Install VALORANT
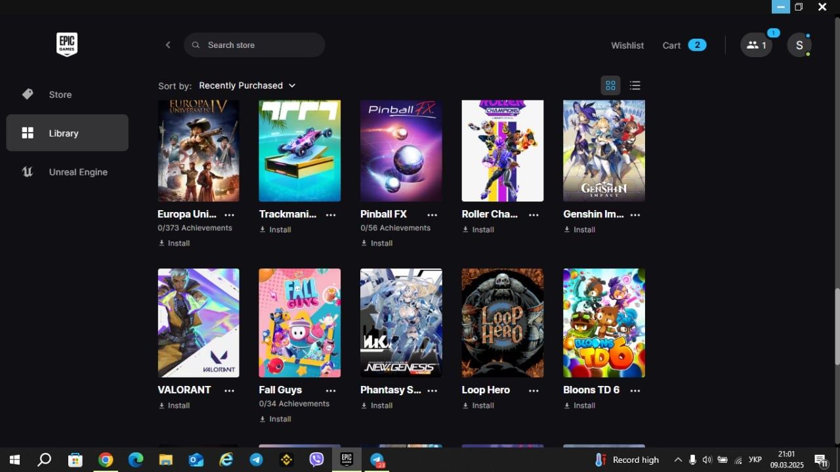840x472 pixels. click(x=174, y=406)
